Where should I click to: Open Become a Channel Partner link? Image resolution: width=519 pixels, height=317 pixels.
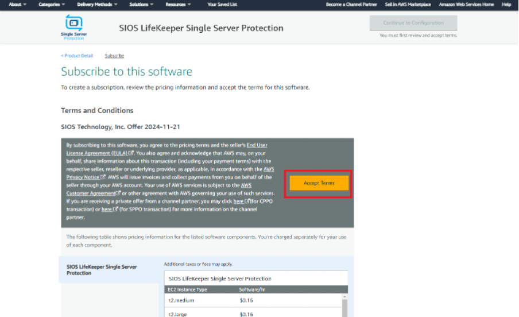[351, 4]
